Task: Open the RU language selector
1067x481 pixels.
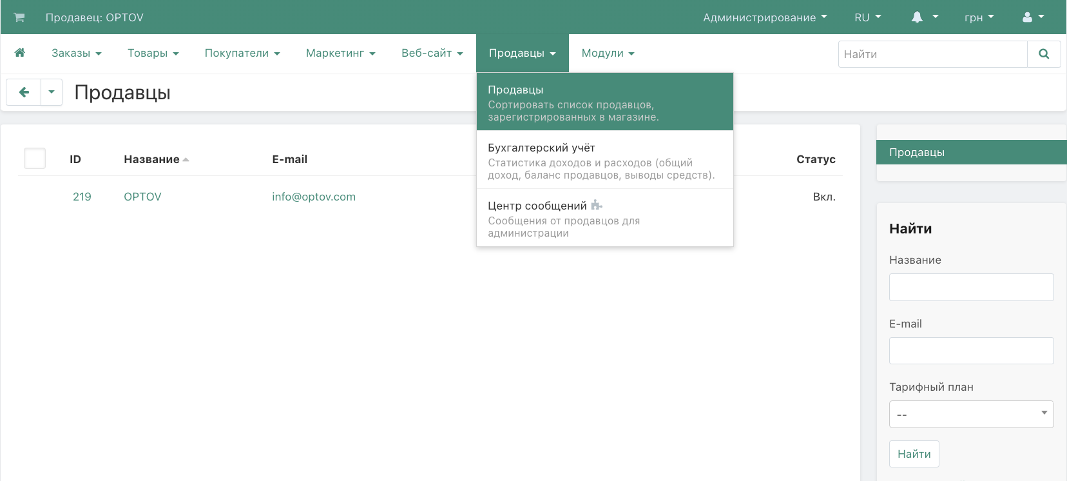Action: pyautogui.click(x=867, y=17)
